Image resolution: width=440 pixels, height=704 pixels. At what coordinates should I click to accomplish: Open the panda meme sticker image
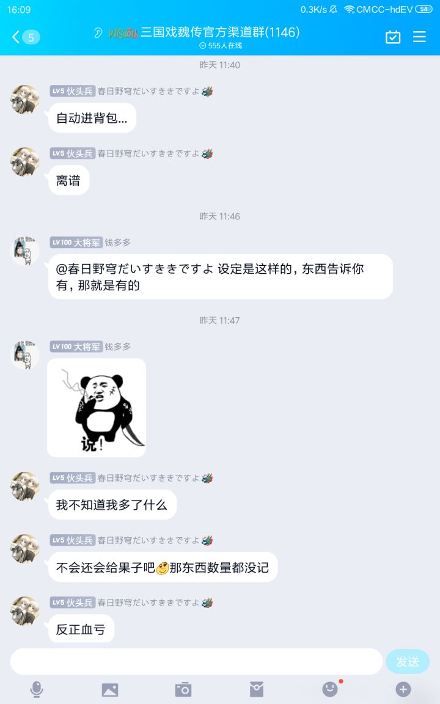pos(97,408)
